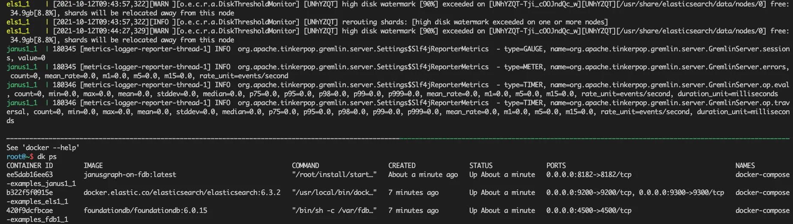Click the CREATED column header
793x224 pixels.
pos(402,165)
